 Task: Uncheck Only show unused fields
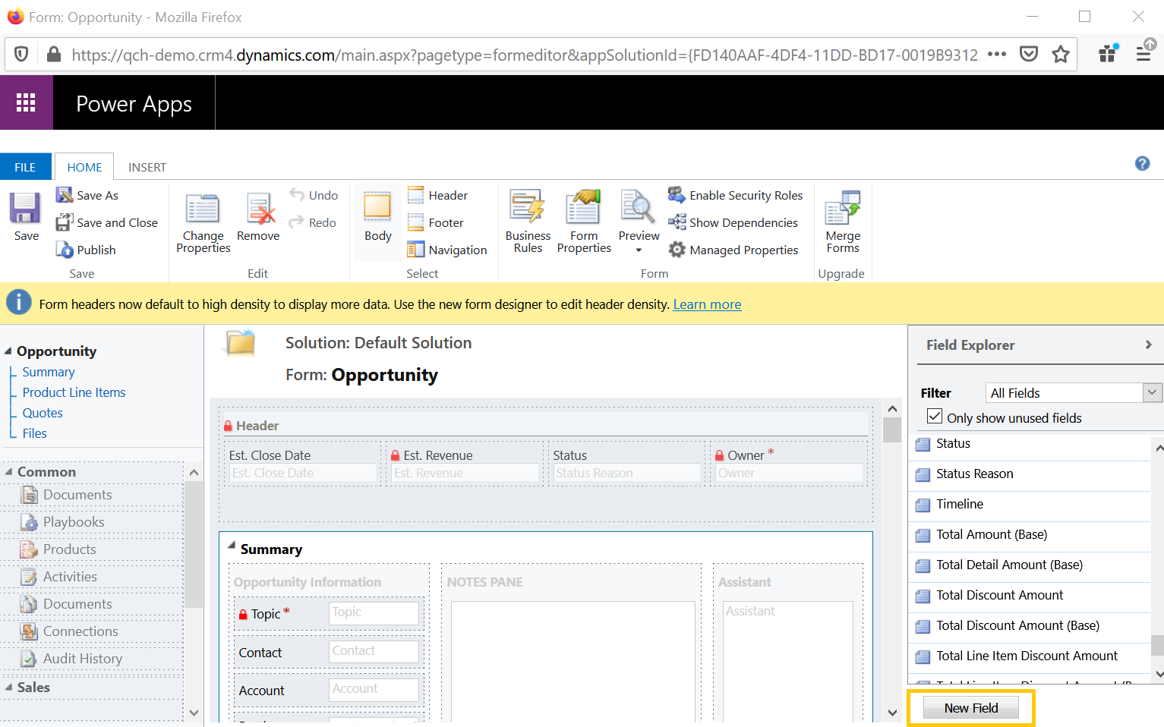tap(935, 417)
